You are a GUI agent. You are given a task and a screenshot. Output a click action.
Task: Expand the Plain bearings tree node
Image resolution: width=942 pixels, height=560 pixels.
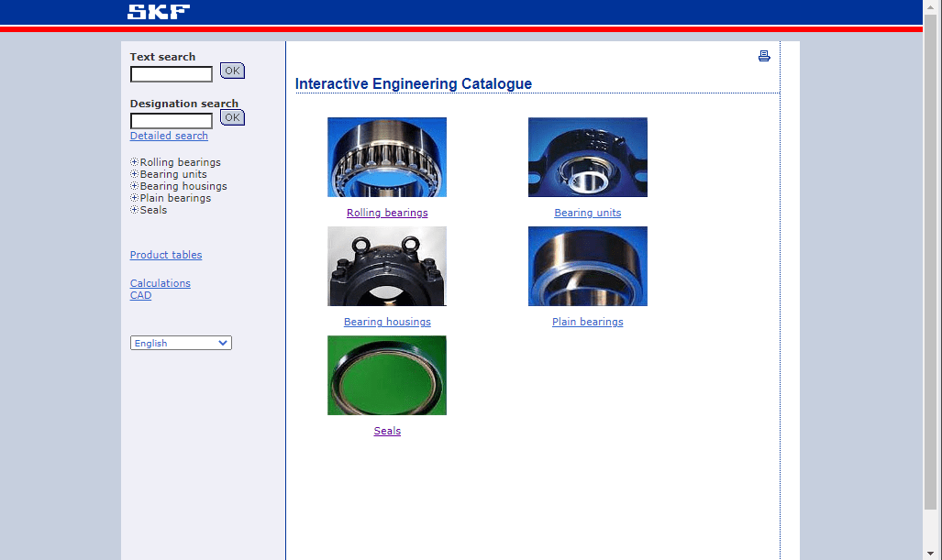pyautogui.click(x=135, y=198)
